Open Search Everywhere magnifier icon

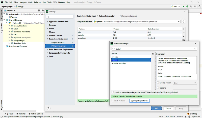tap(199, 7)
